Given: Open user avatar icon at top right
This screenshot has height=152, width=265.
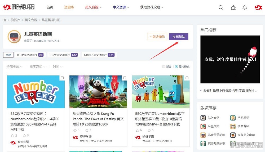Looking at the screenshot, I should 258,7.
